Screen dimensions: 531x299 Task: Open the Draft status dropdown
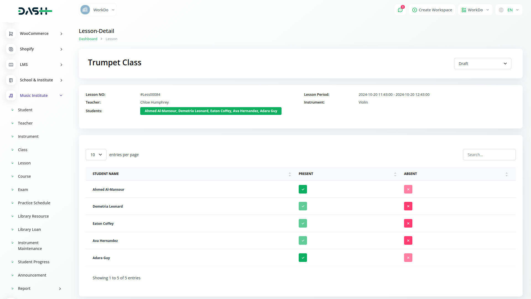coord(482,64)
